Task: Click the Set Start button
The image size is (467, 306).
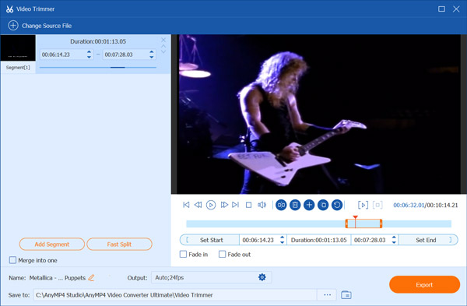Action: [209, 240]
